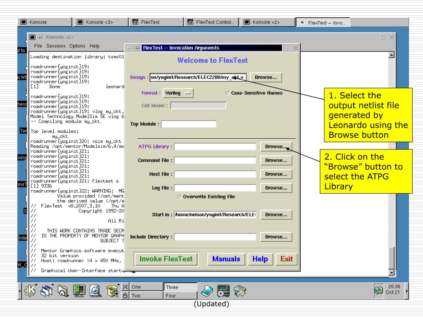Click Browse button for ATPG Library
Image resolution: width=423 pixels, height=317 pixels.
276,147
